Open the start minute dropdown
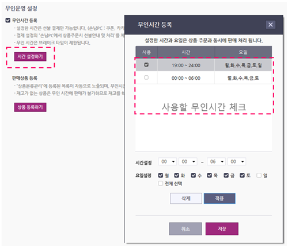Screen dimensions: 288x248 click(188, 161)
